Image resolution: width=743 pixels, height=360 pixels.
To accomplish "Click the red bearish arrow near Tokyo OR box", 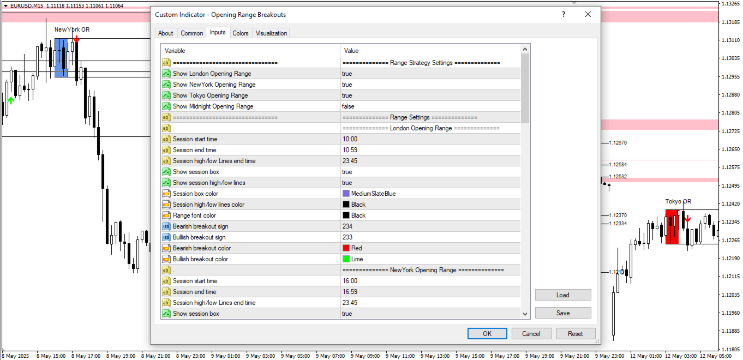I will click(x=687, y=219).
